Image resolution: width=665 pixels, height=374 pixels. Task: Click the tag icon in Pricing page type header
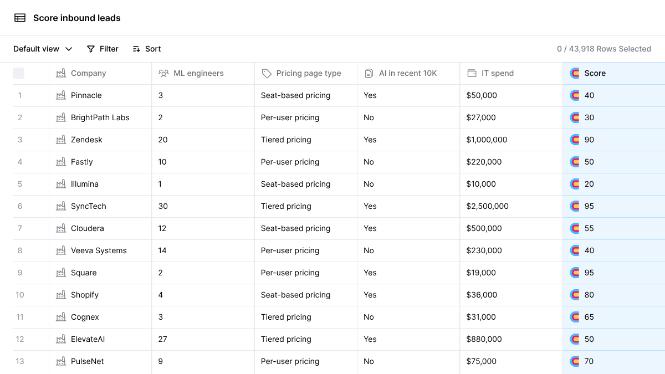coord(267,73)
